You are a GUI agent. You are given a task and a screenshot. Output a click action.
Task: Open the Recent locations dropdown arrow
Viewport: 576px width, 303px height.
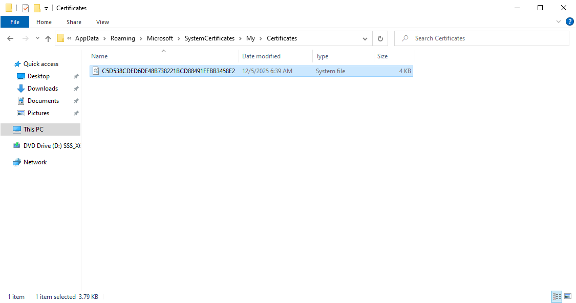click(x=37, y=38)
